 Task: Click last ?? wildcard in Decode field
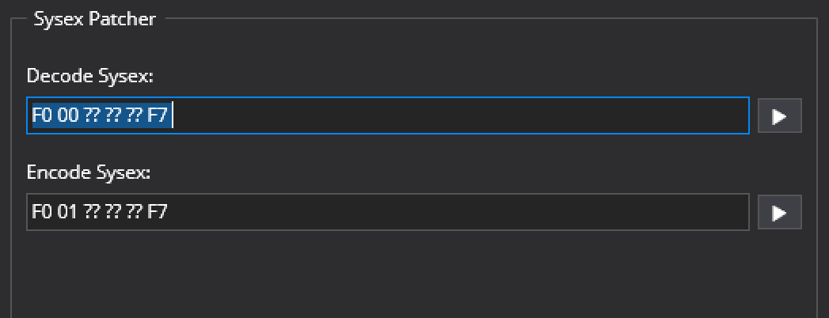tap(134, 115)
